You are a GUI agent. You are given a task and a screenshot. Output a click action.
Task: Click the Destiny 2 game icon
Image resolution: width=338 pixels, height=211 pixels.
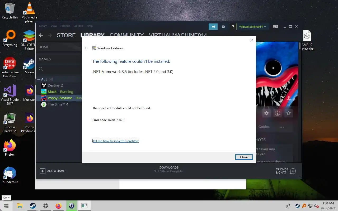coord(44,85)
